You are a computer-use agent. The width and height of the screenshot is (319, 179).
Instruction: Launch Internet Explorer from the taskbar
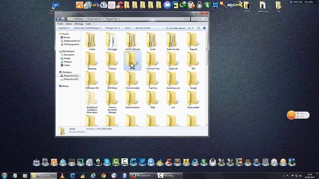coord(93,176)
